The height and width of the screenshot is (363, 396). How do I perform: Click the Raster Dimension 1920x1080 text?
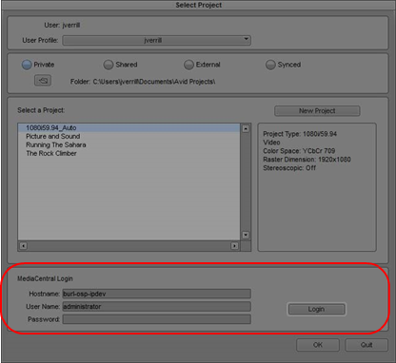[x=307, y=160]
